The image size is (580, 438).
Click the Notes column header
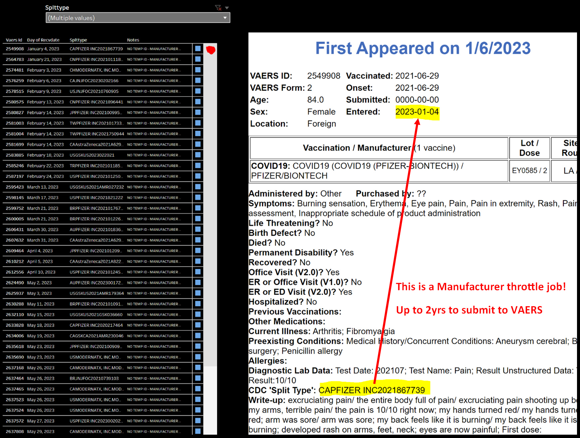[133, 40]
